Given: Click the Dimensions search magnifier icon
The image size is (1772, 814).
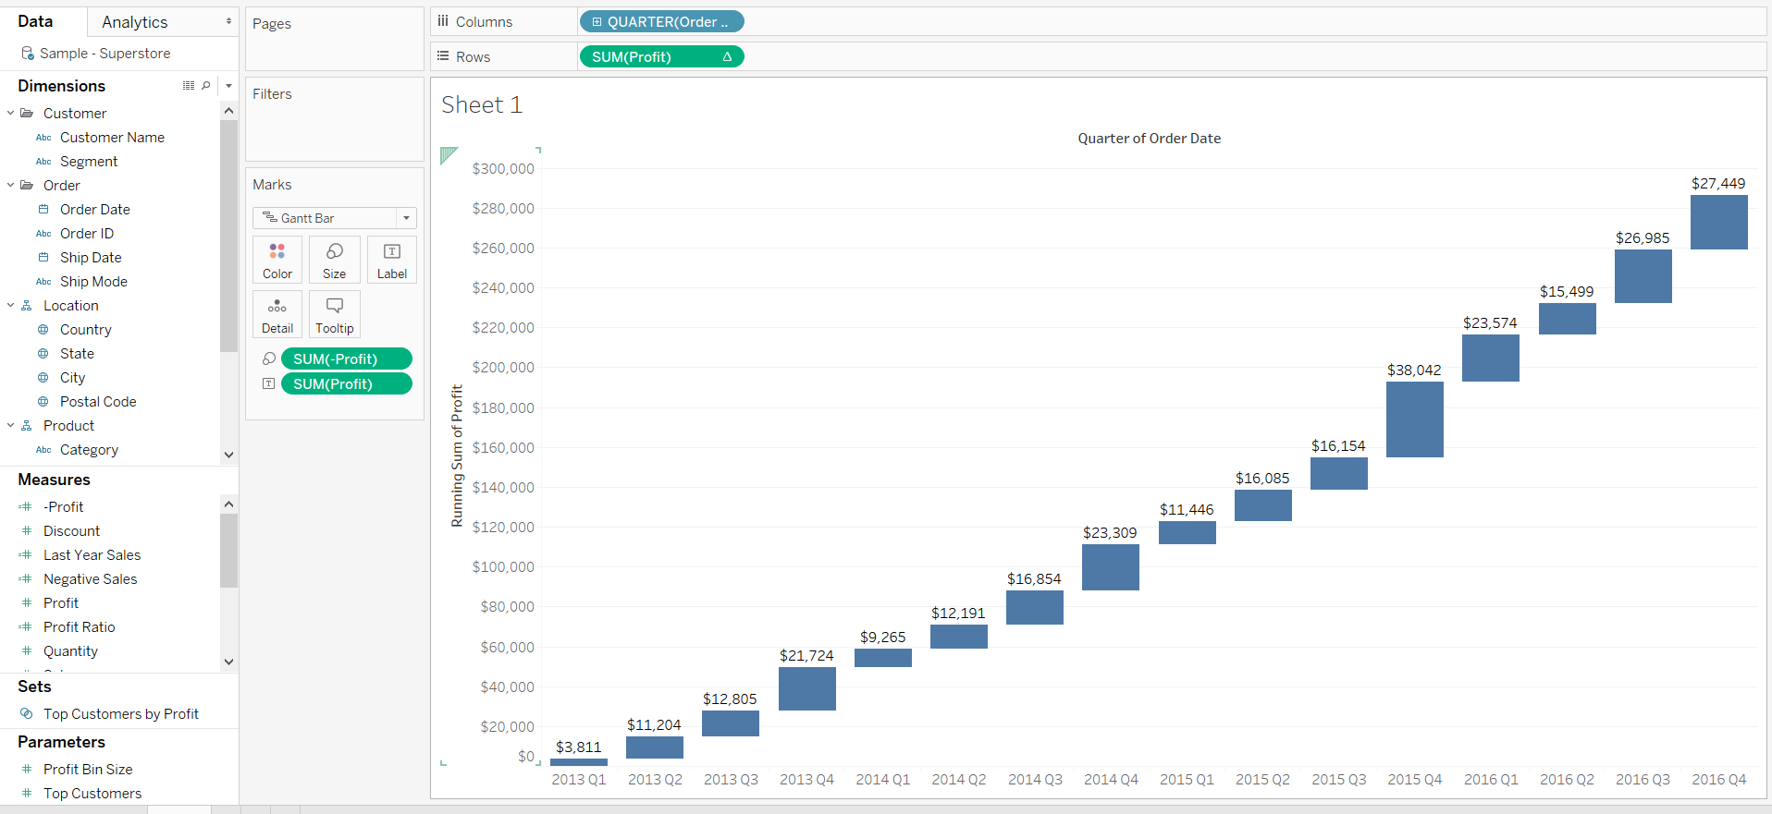Looking at the screenshot, I should pyautogui.click(x=206, y=86).
